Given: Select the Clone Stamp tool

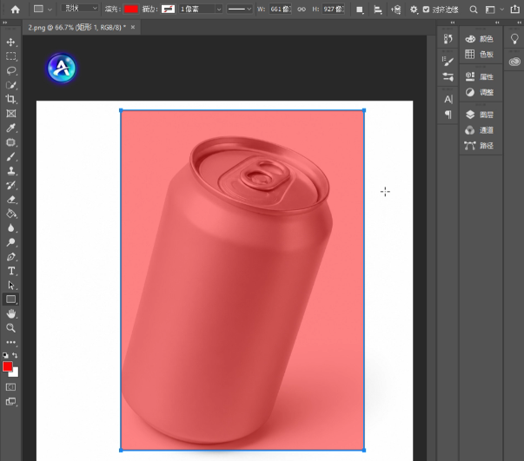Looking at the screenshot, I should point(10,171).
